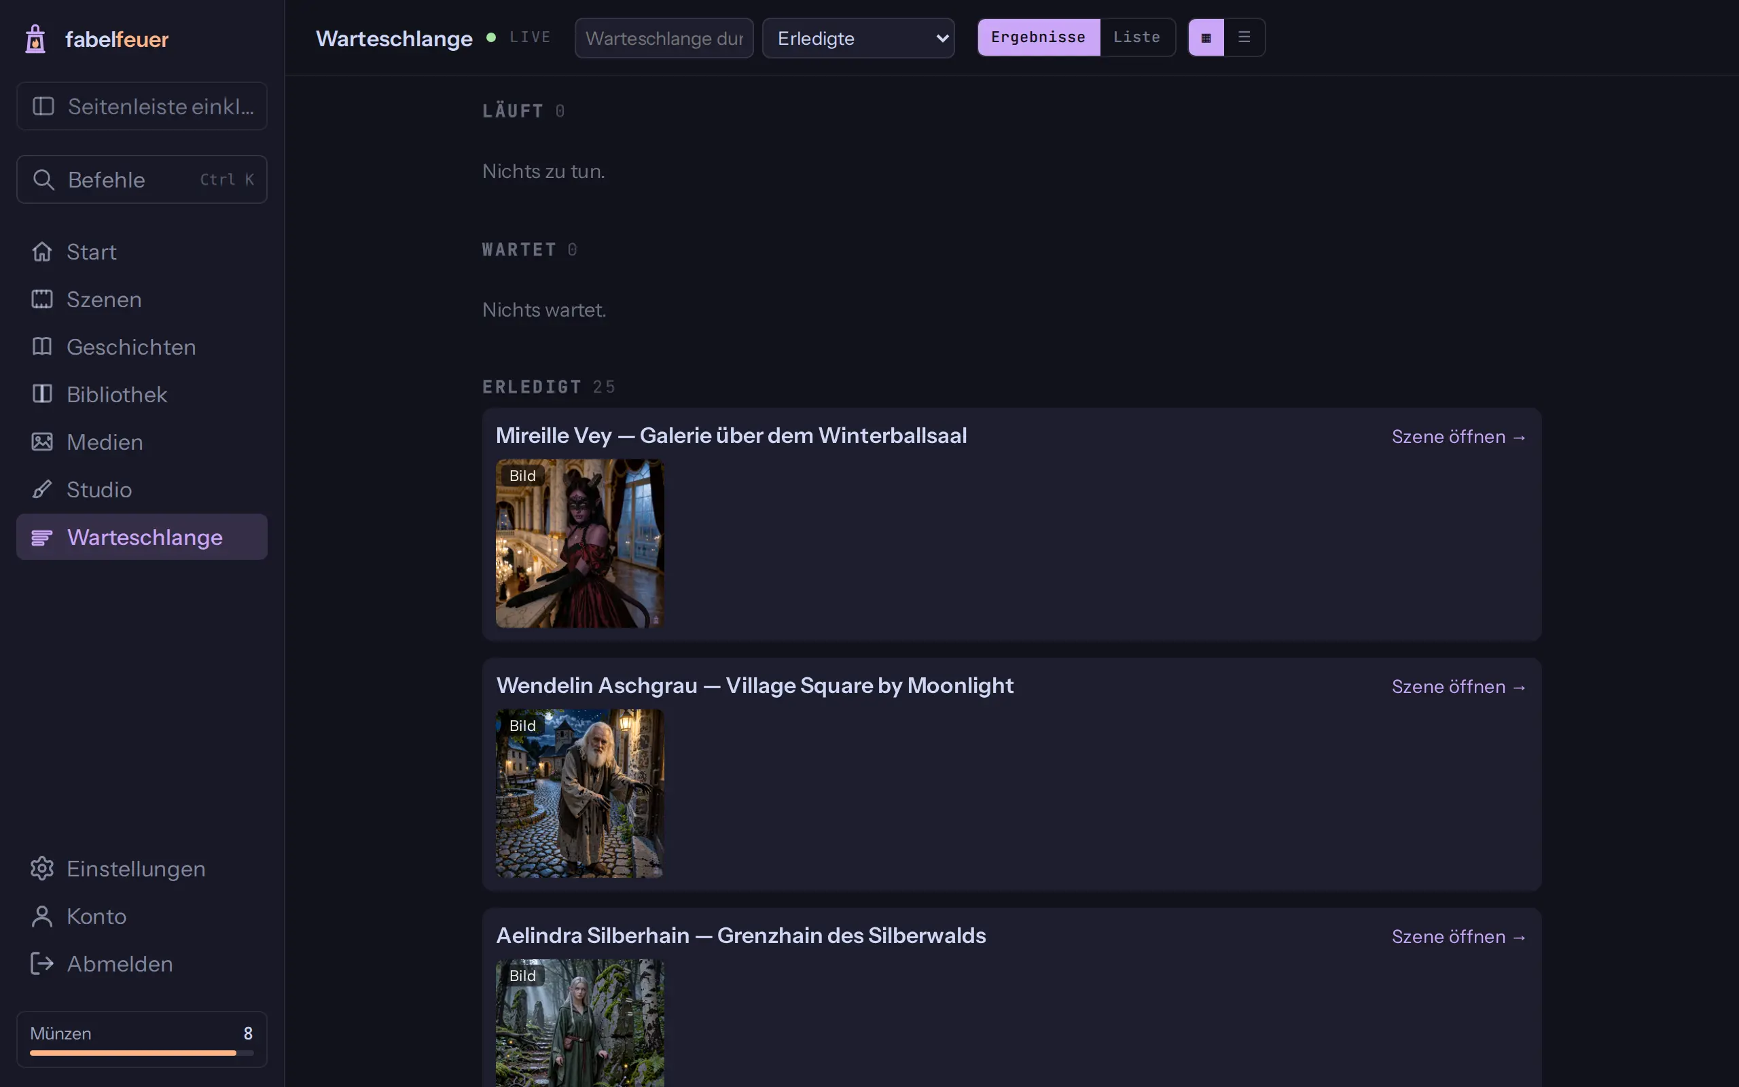The image size is (1739, 1087).
Task: Click title Mireille Vey — Galerie über dem Winterballsaal
Action: point(732,435)
